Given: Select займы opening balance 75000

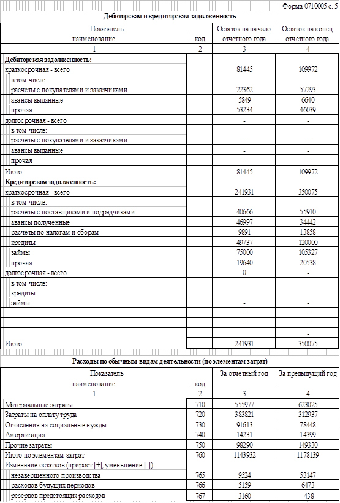Looking at the screenshot, I should (x=244, y=252).
